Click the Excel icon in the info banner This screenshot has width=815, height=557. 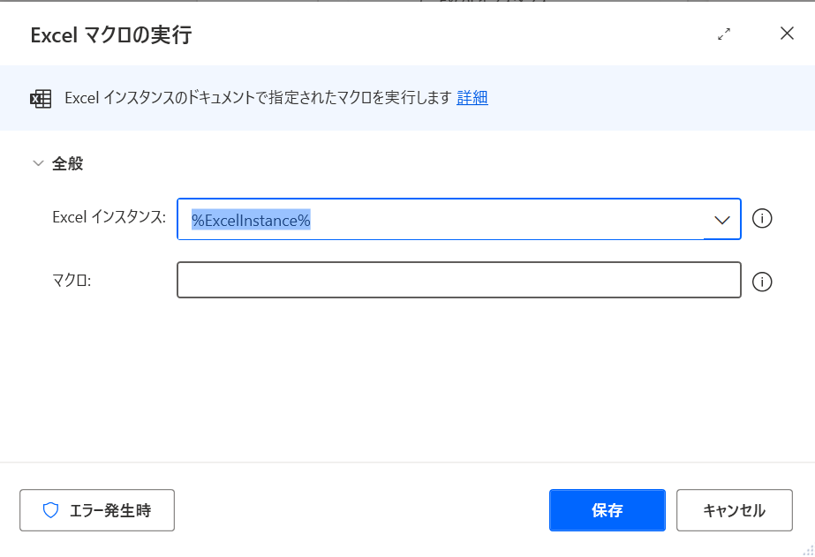41,98
